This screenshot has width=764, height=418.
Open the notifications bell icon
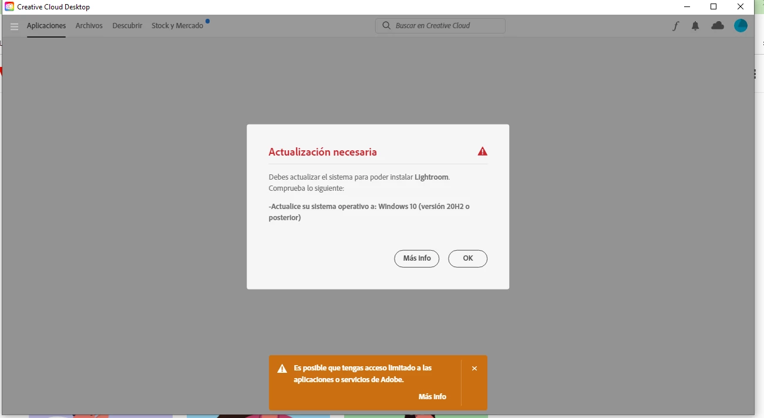pos(695,26)
